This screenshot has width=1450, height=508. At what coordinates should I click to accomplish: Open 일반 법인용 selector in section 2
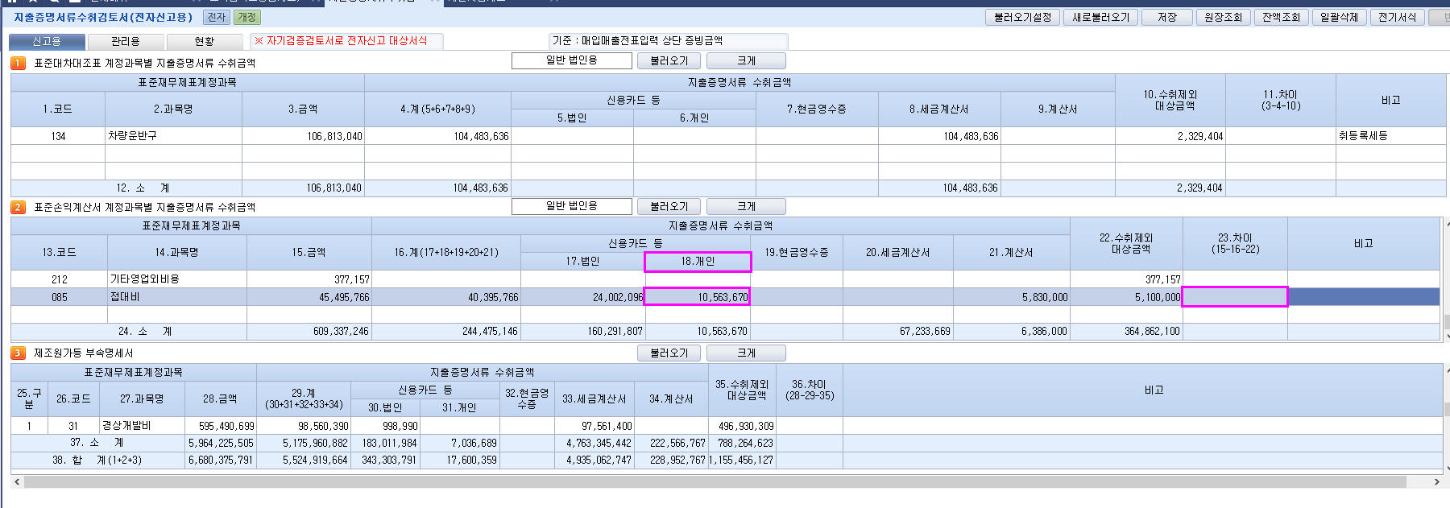(571, 206)
